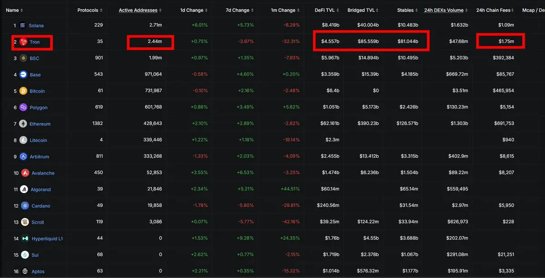Screen dimensions: 545x278
Task: Sort table by Name column
Action: tap(15, 10)
